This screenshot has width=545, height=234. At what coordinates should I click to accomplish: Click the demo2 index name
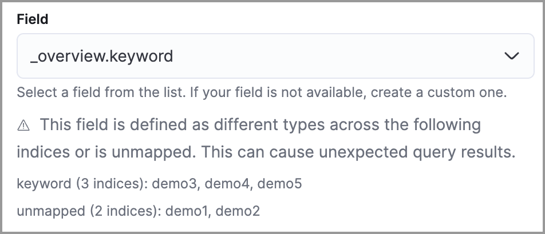239,211
